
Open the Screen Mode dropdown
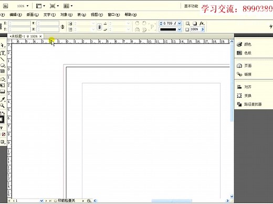(x=54, y=6)
